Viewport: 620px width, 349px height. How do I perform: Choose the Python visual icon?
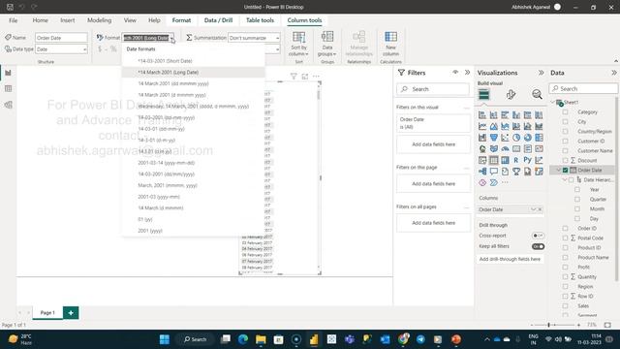tap(527, 160)
